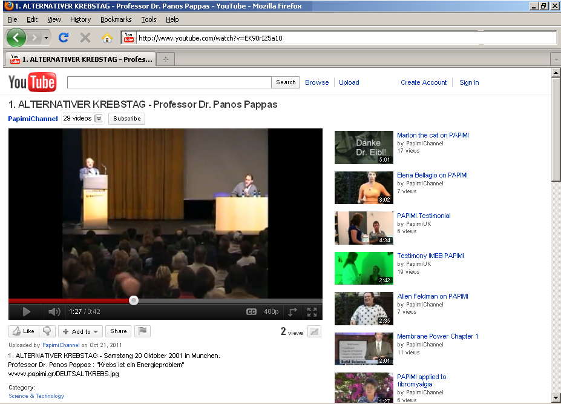
Task: Open the Bookmarks menu
Action: tap(116, 19)
